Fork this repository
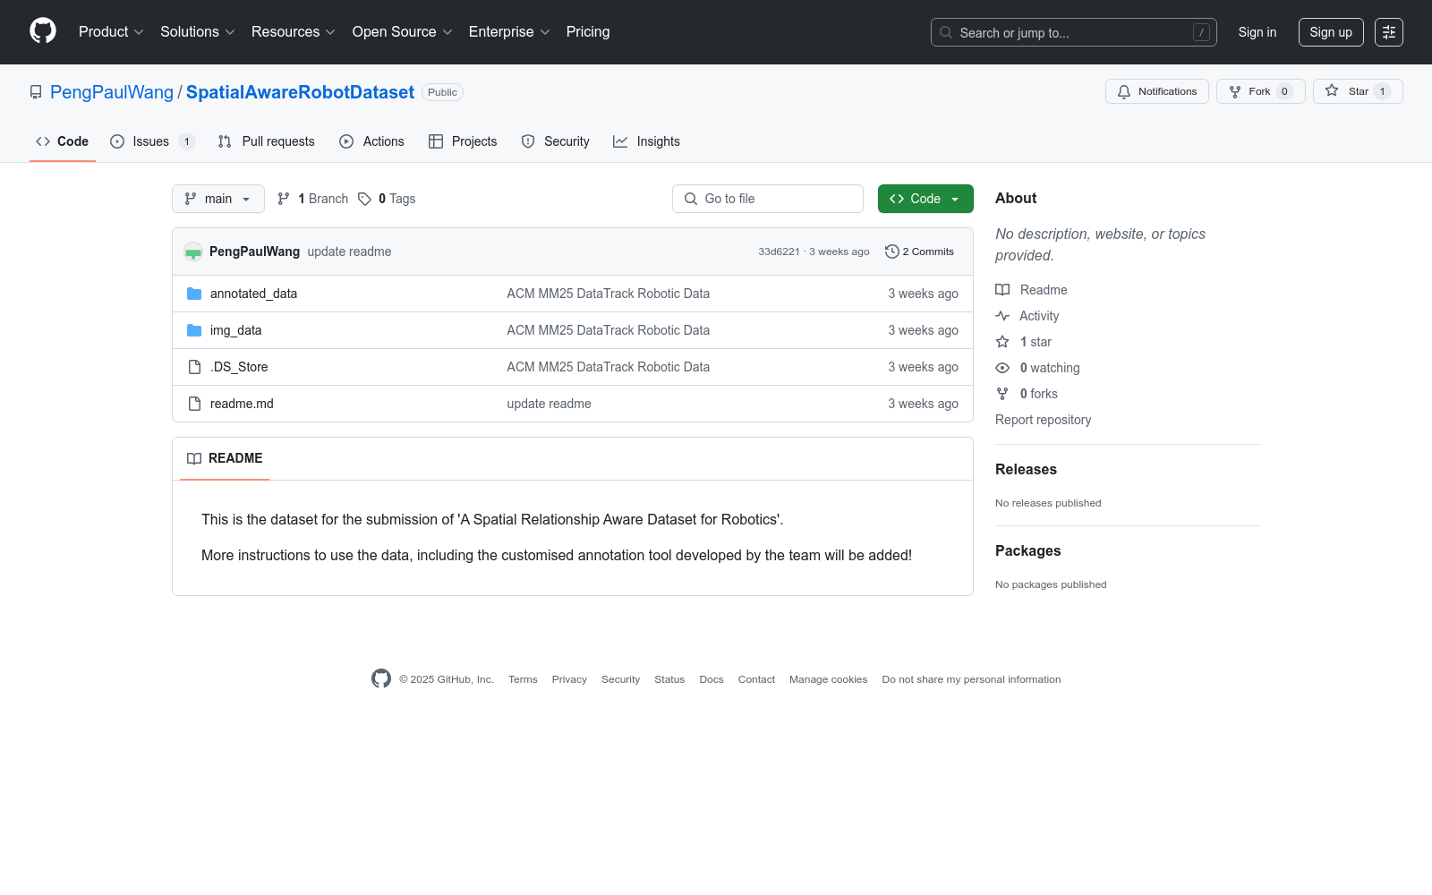 pyautogui.click(x=1260, y=91)
